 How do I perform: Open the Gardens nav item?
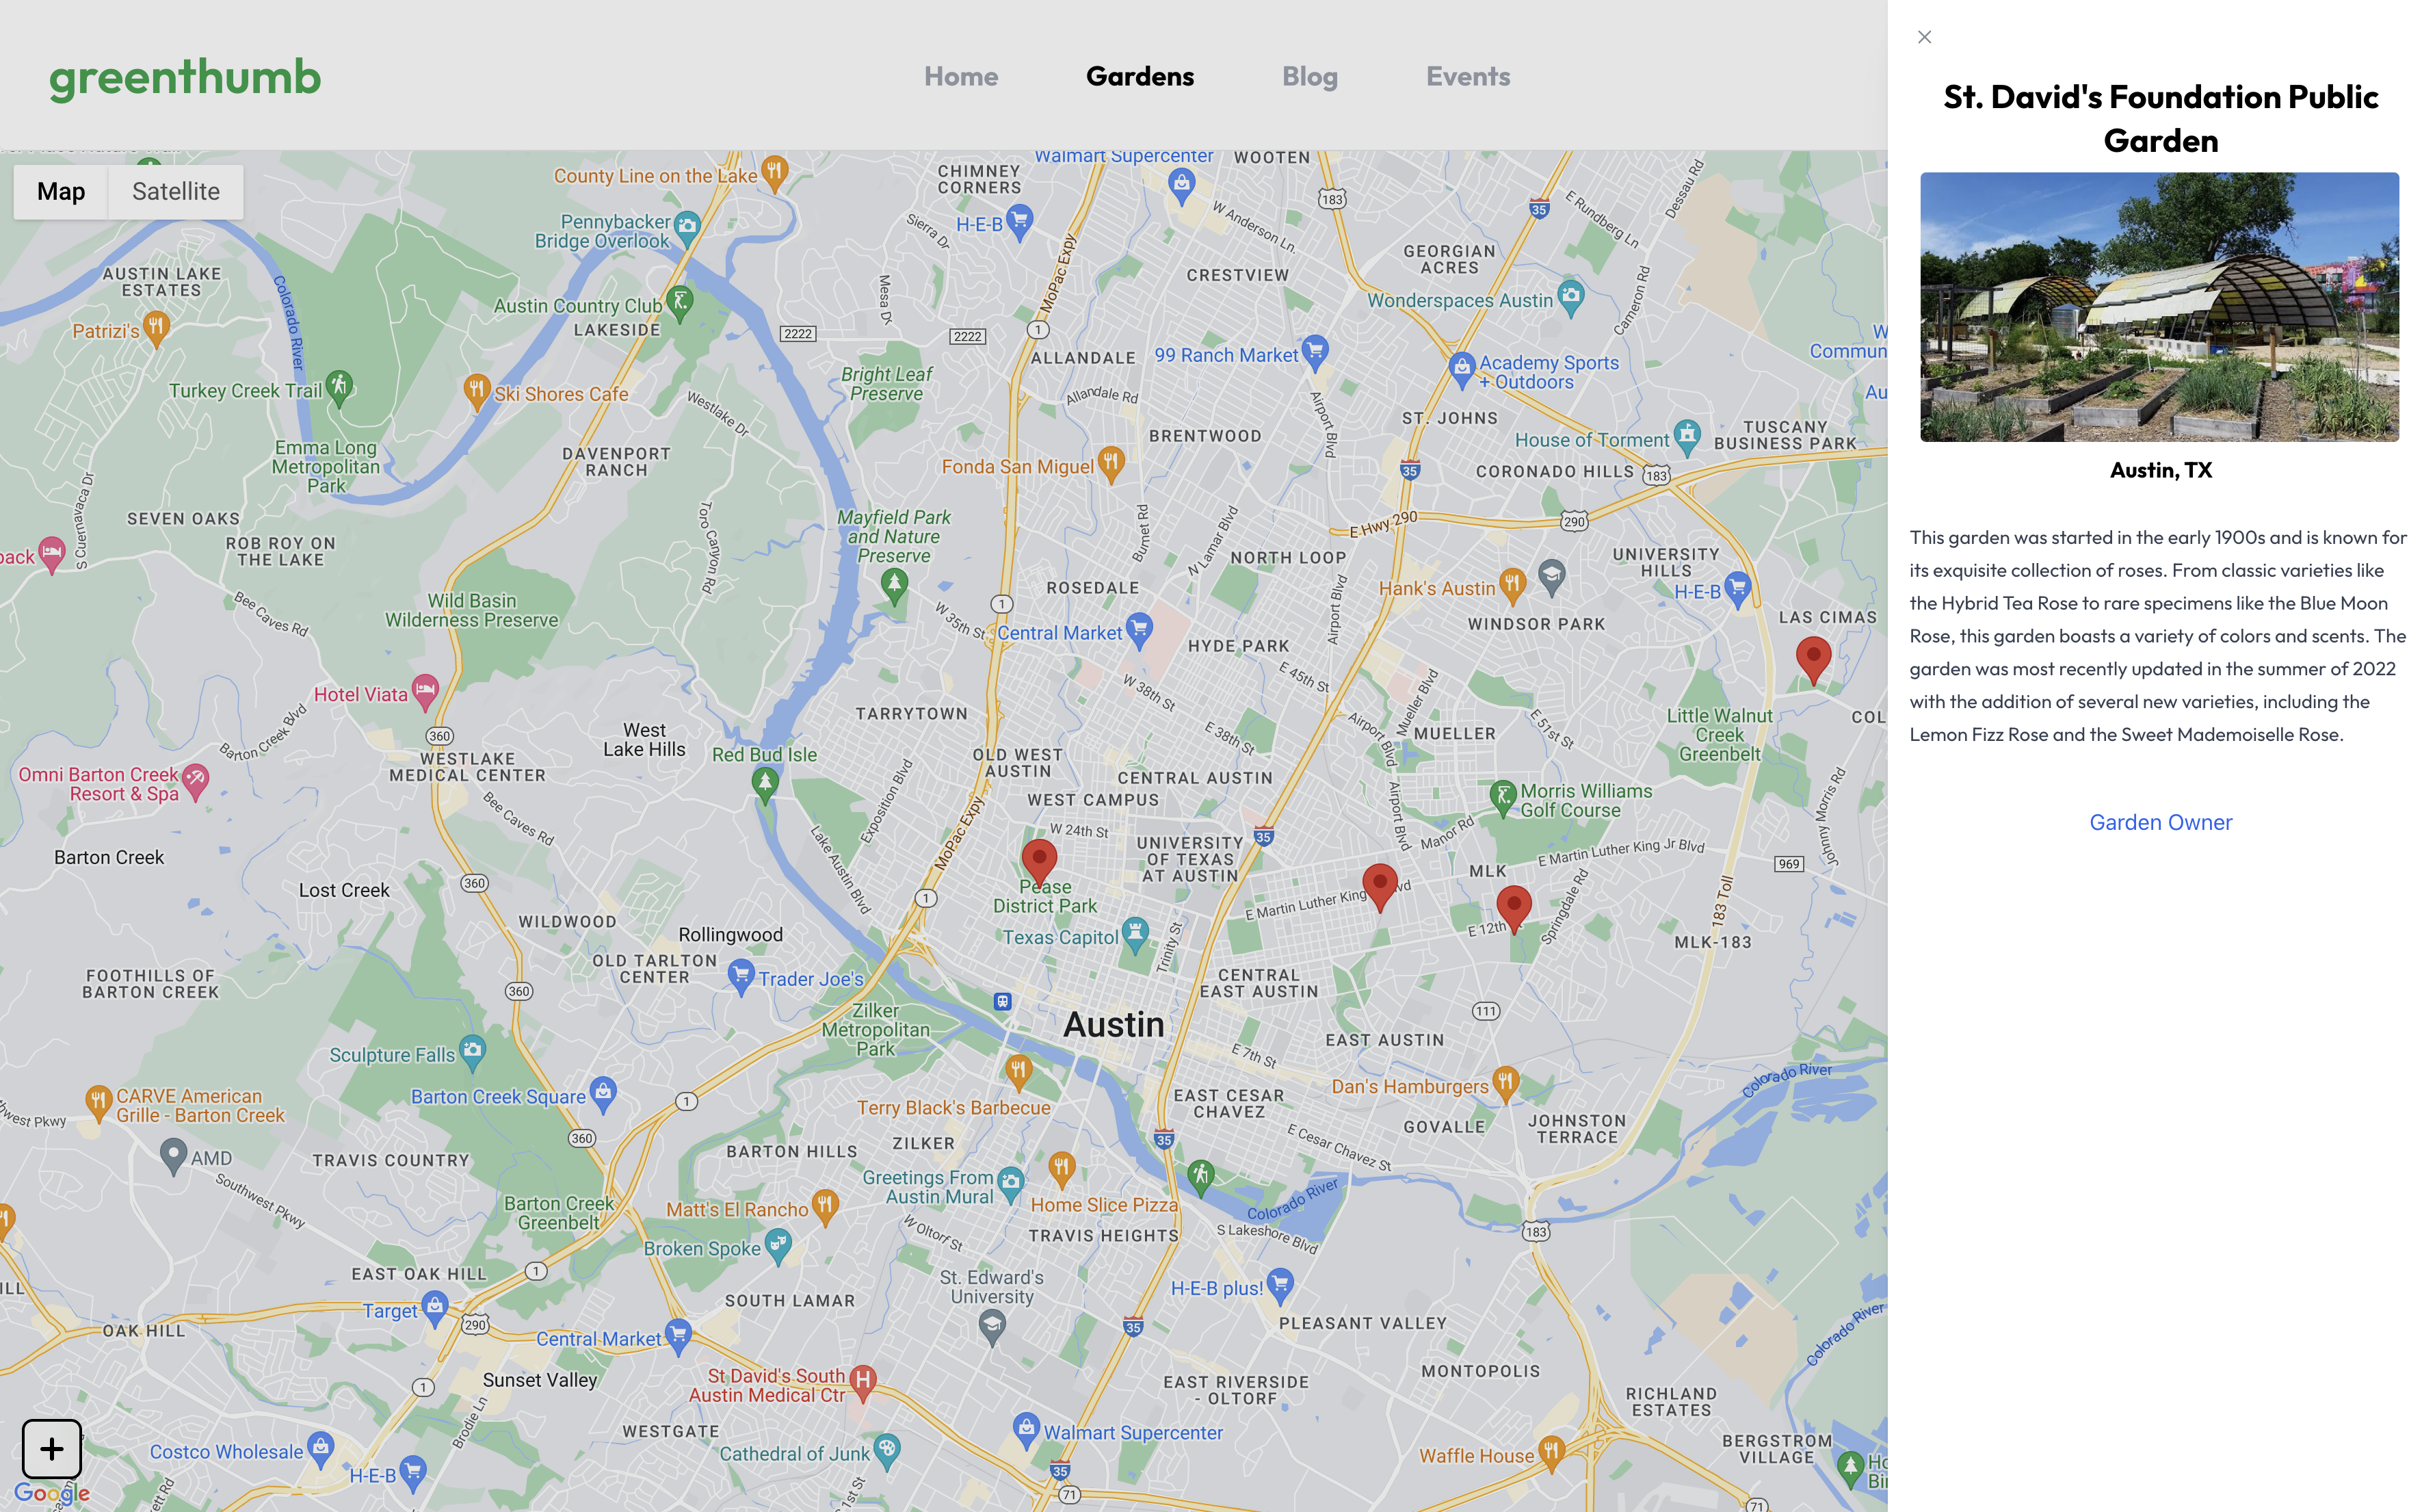point(1140,76)
